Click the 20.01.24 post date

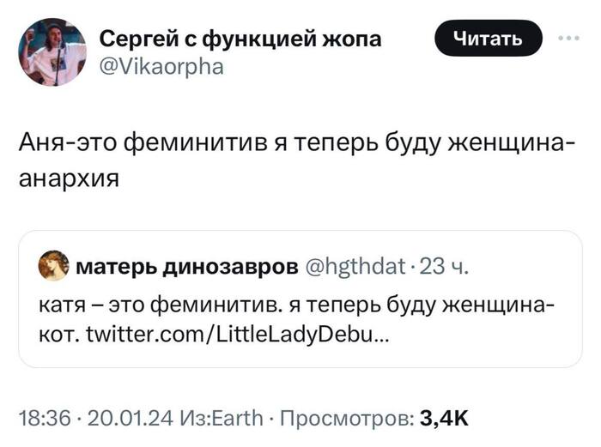pyautogui.click(x=124, y=418)
